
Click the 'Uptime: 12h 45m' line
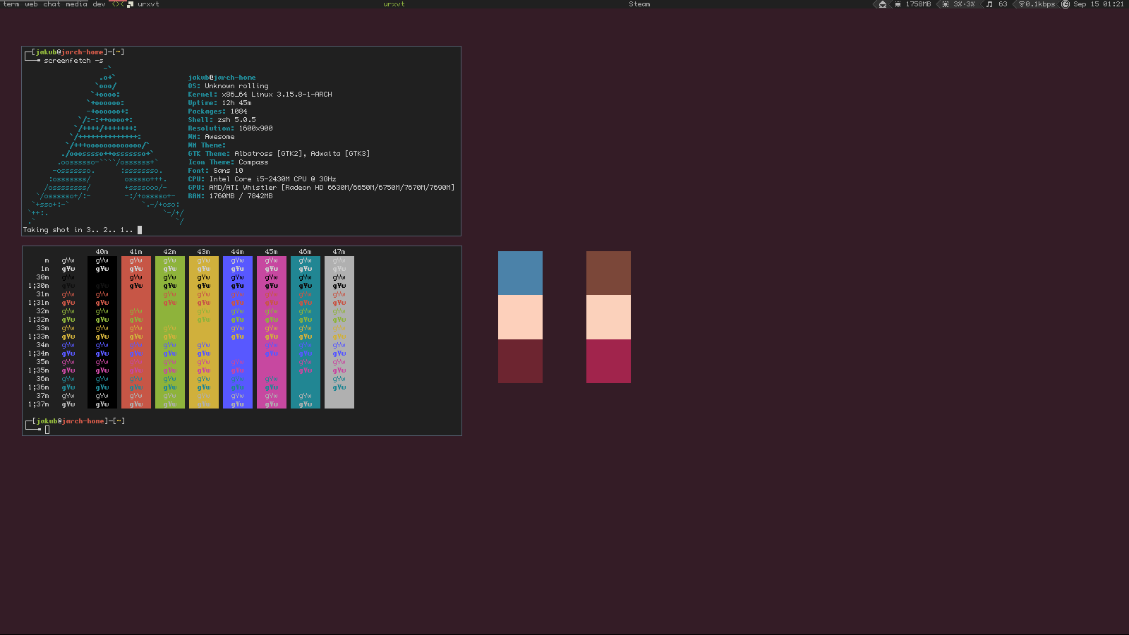pyautogui.click(x=219, y=103)
